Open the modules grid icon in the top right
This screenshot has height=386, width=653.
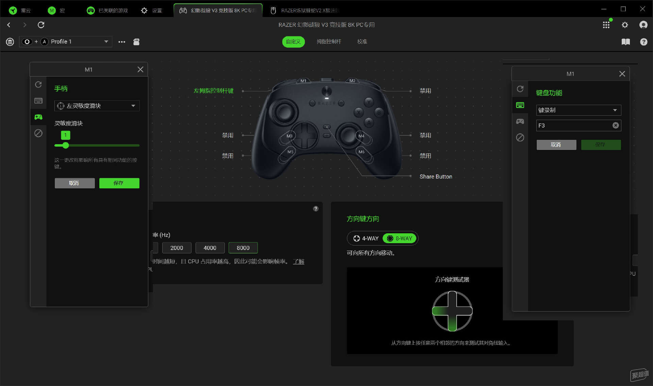[606, 25]
